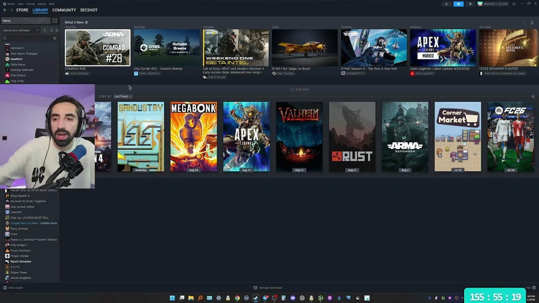
Task: Open What's New settings gear
Action: pyautogui.click(x=86, y=22)
